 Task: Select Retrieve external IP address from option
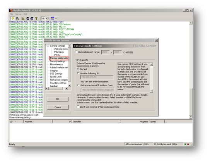[x=79, y=85]
